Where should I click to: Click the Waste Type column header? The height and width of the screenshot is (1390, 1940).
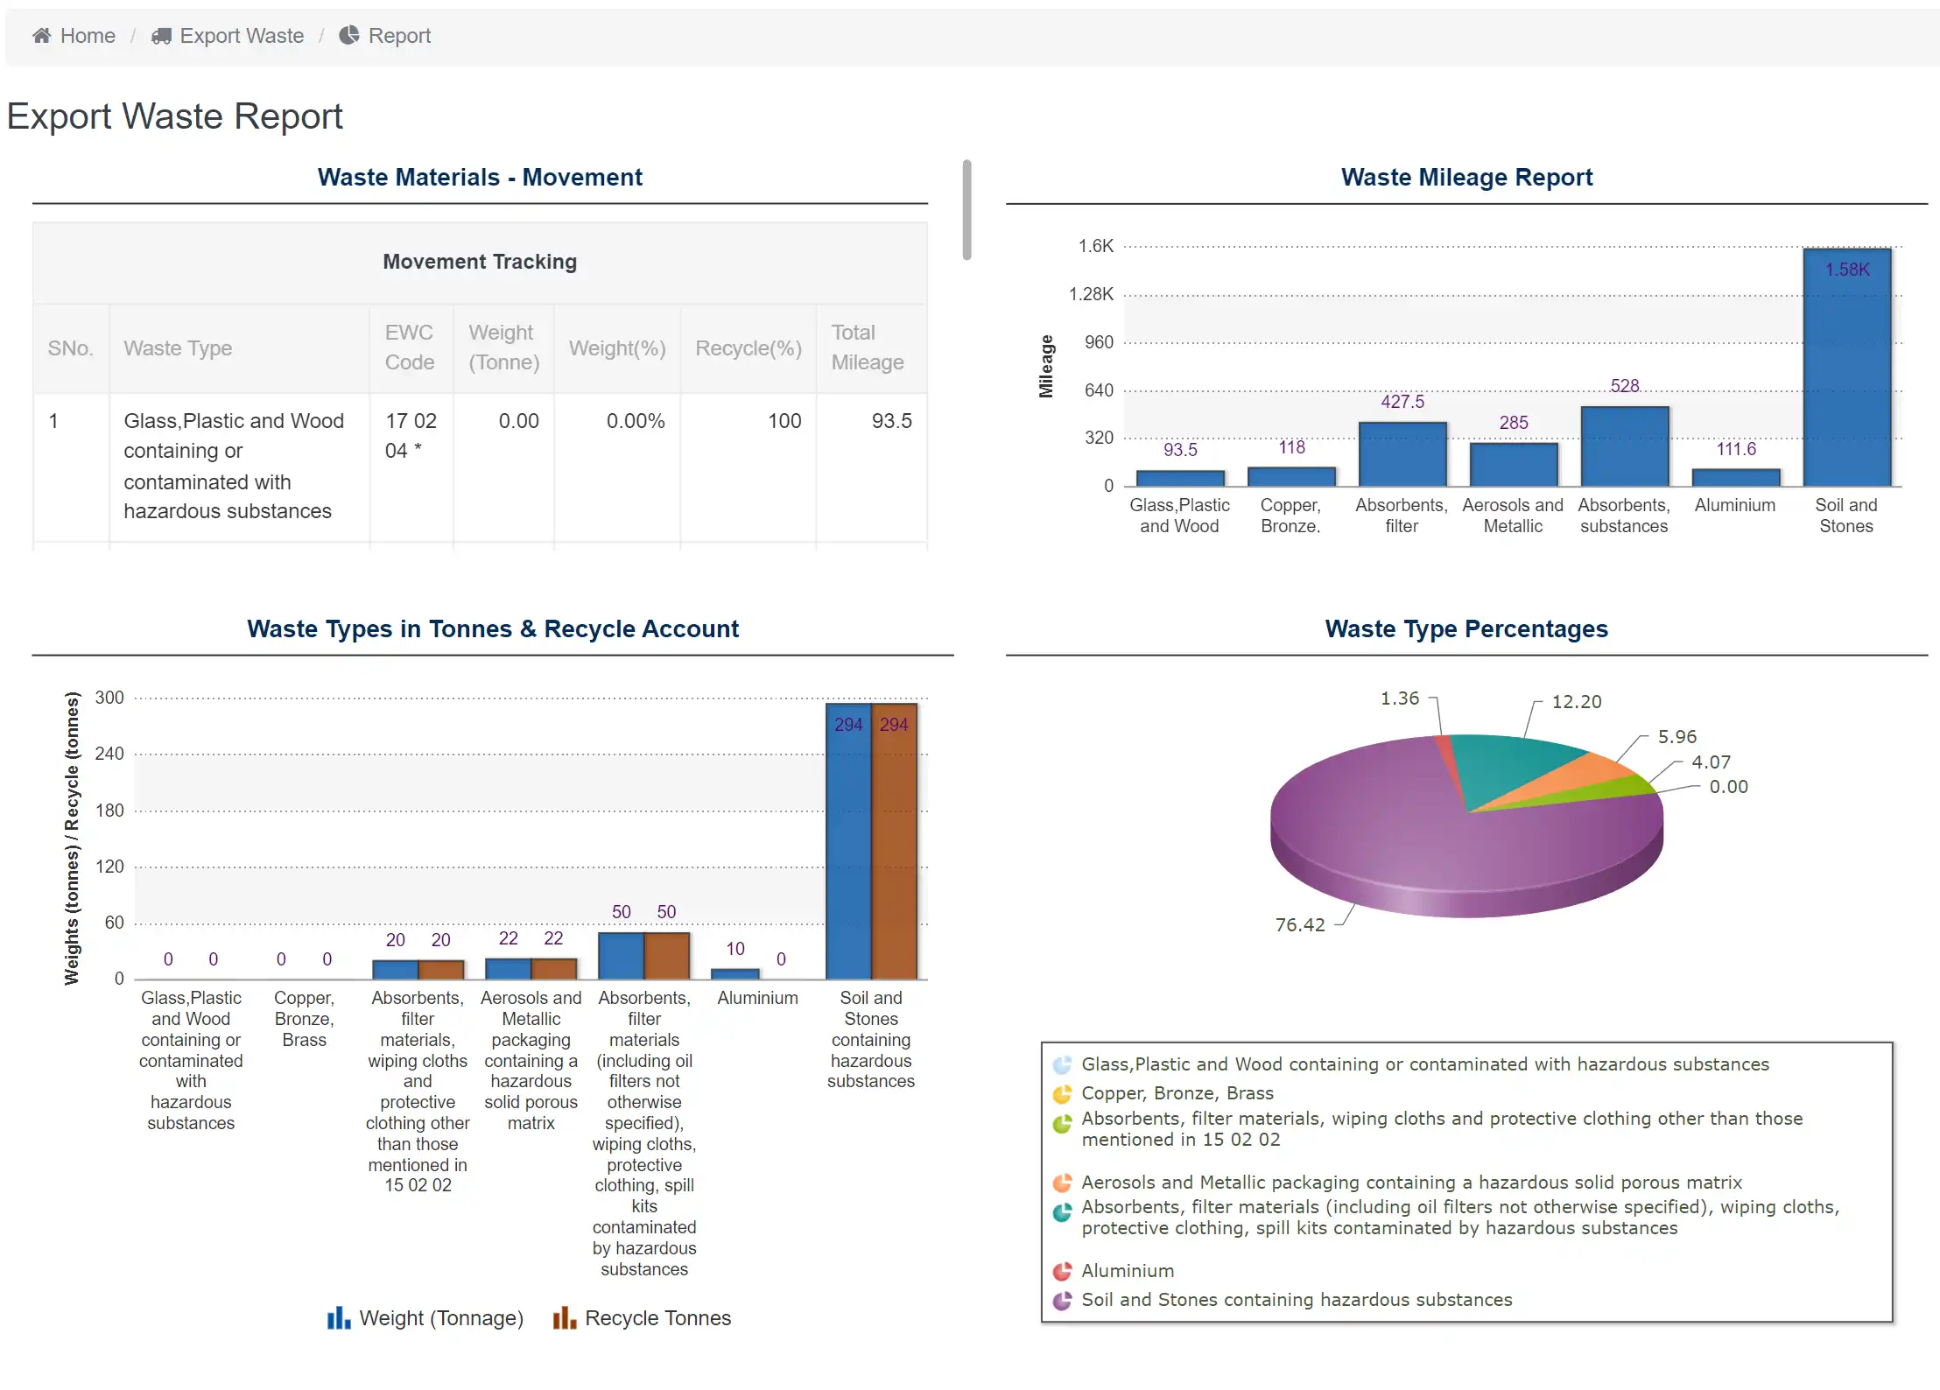pos(178,348)
